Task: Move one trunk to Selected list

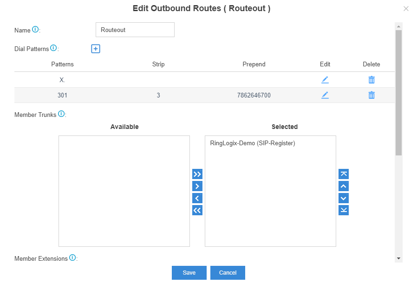Action: pyautogui.click(x=197, y=186)
